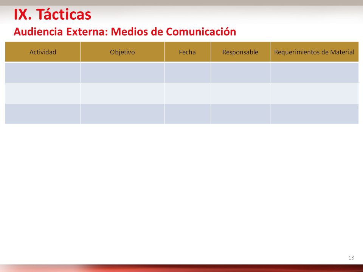This screenshot has width=363, height=272.
Task: Click the slide number 13
Action: click(x=351, y=258)
